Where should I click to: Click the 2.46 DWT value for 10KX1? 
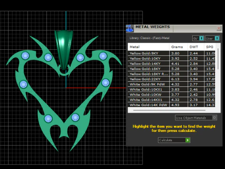click(194, 89)
